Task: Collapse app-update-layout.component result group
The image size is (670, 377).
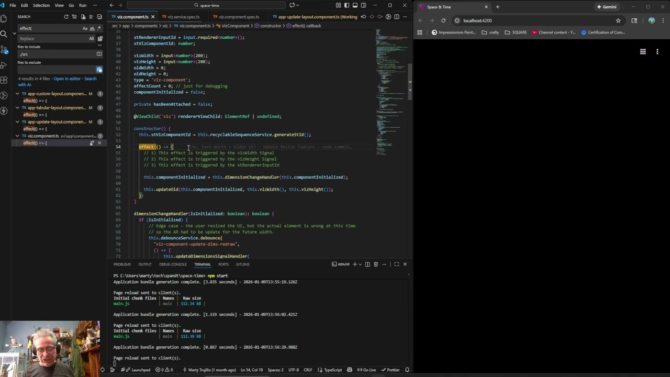Action: 17,122
